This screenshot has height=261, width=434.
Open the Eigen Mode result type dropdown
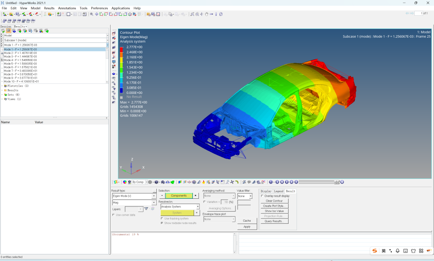tap(154, 196)
